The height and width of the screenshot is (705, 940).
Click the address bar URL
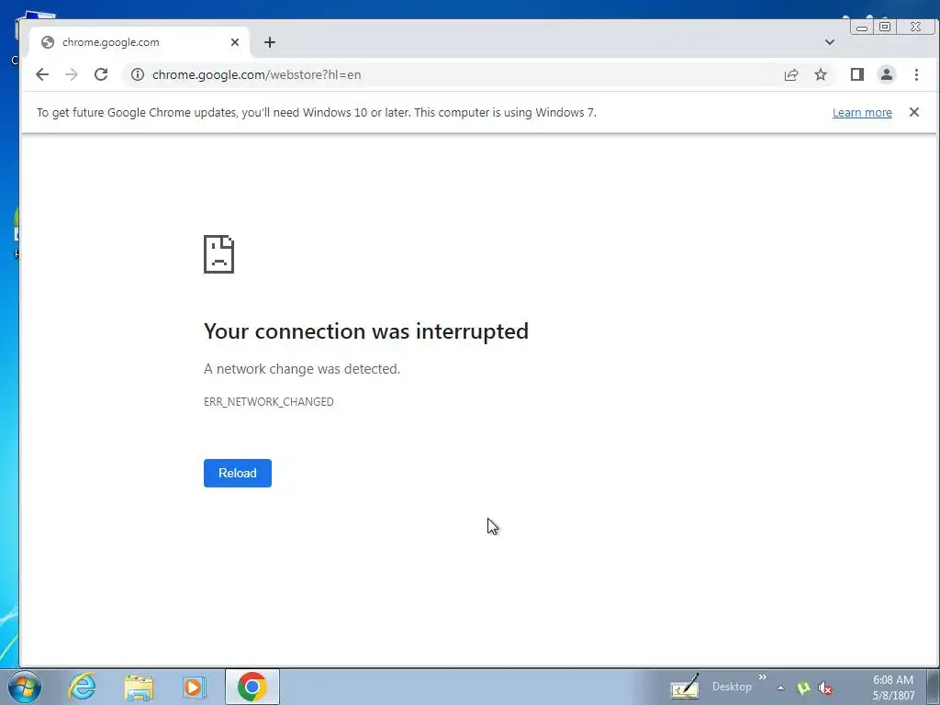257,75
